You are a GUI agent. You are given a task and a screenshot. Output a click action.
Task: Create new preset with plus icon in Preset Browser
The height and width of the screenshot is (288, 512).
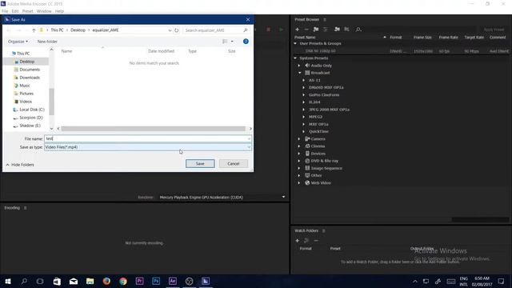tap(297, 30)
